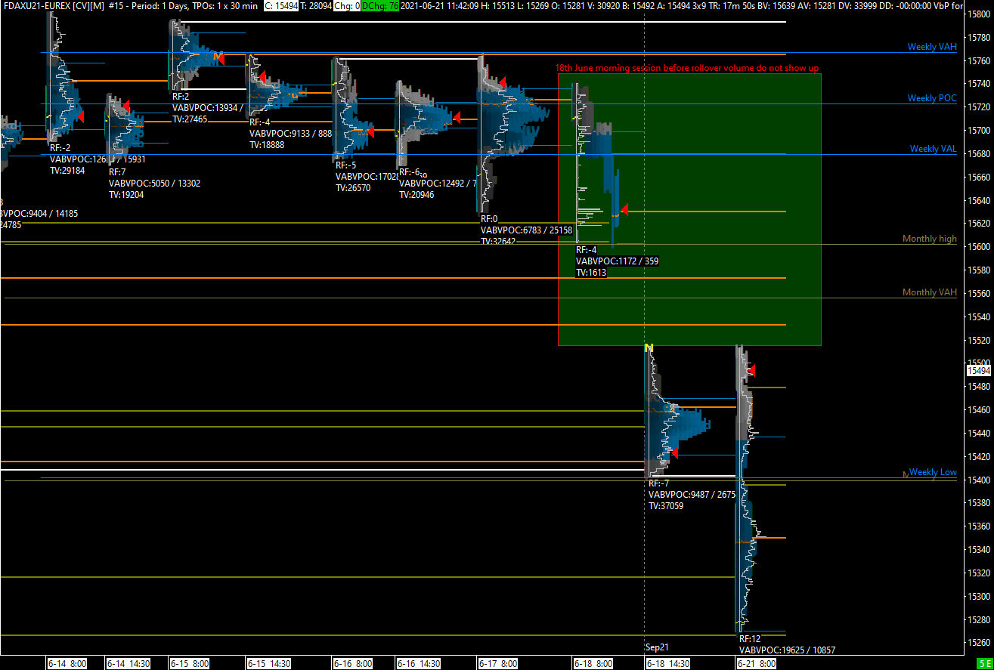Image resolution: width=994 pixels, height=670 pixels.
Task: Click red POC arrow on 6-21 profile
Action: [x=751, y=370]
